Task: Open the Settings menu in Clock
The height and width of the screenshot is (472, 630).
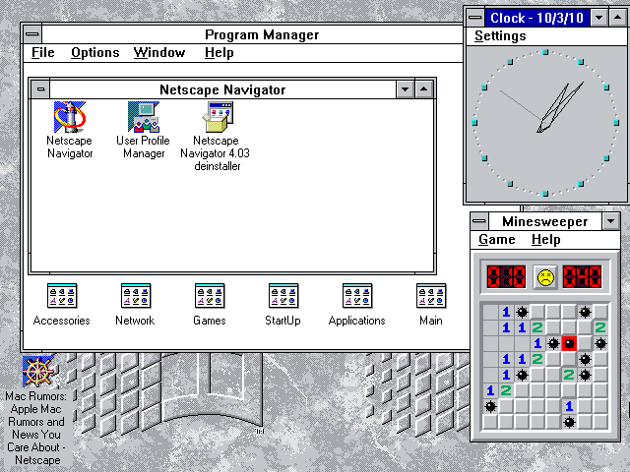Action: (x=500, y=36)
